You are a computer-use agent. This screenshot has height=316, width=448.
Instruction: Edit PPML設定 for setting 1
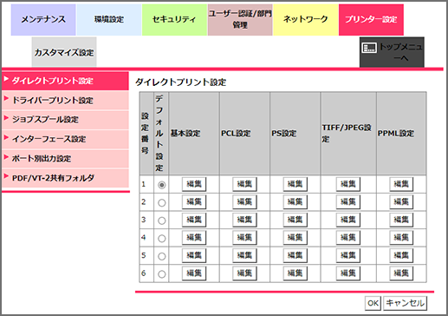point(401,184)
